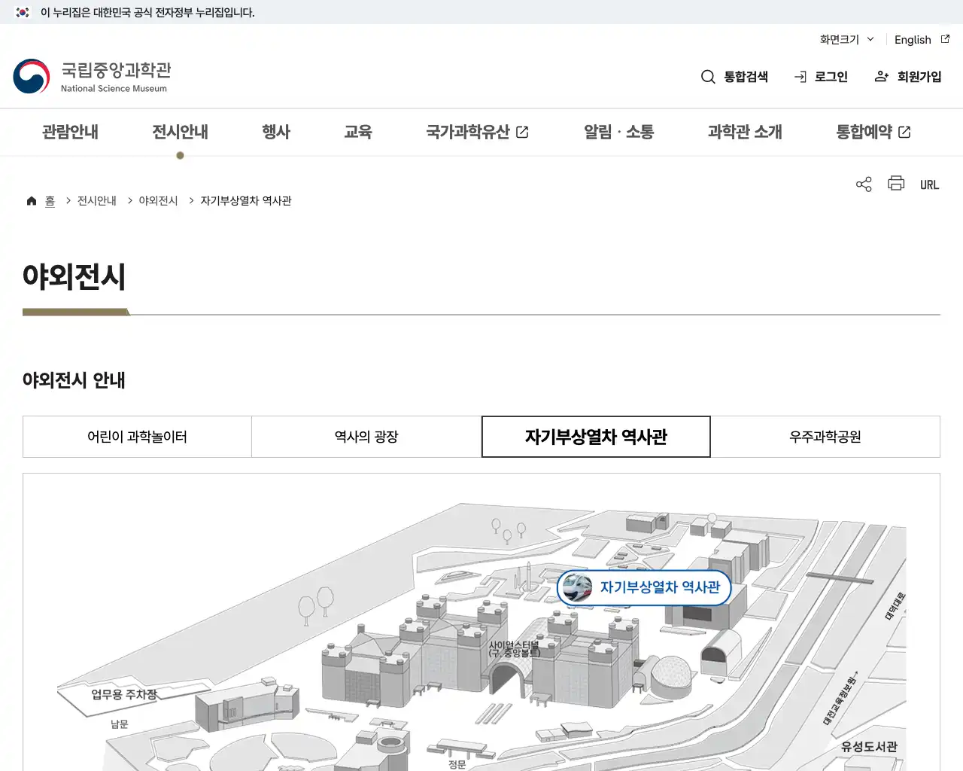Switch the site language to English

[x=912, y=40]
